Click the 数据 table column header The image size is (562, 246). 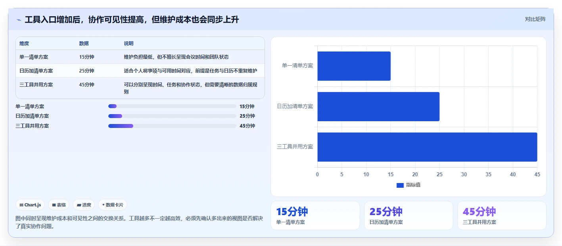coord(84,44)
